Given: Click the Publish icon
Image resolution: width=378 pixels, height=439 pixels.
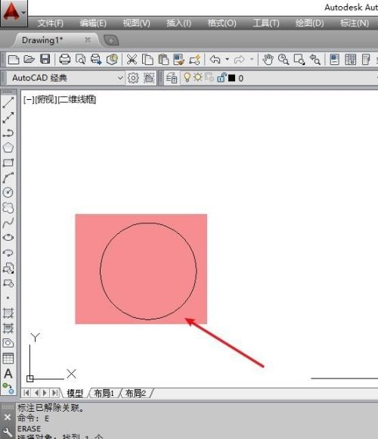Looking at the screenshot, I should (x=96, y=59).
